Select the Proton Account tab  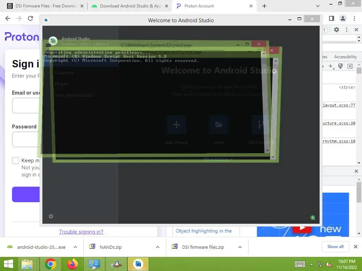click(214, 6)
